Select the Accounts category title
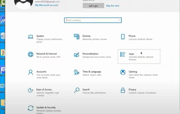This screenshot has width=180, height=114. coord(41,72)
